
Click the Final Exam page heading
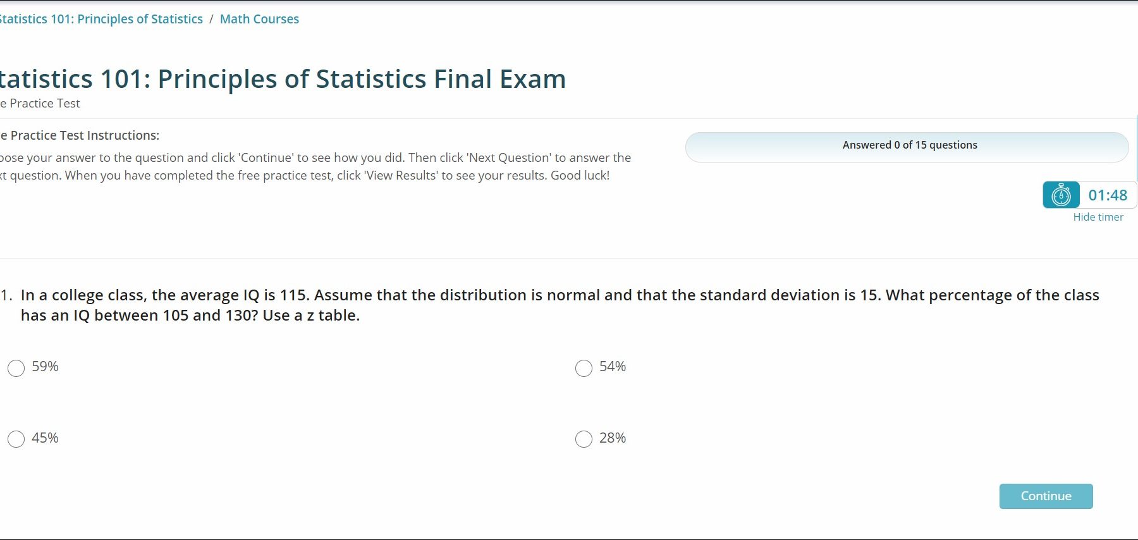click(283, 79)
